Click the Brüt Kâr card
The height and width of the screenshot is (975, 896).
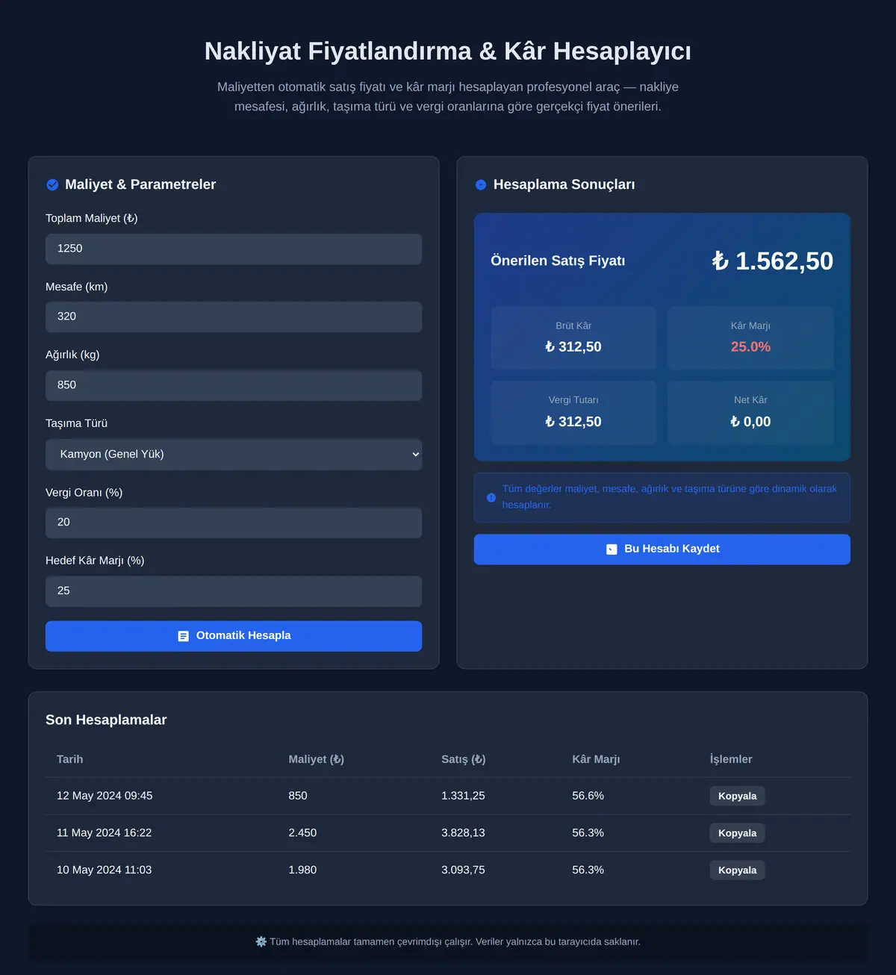573,337
